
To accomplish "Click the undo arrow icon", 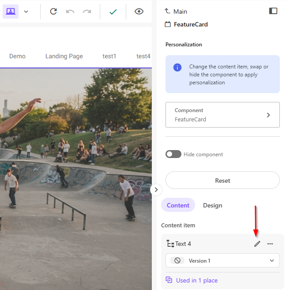I will point(70,11).
